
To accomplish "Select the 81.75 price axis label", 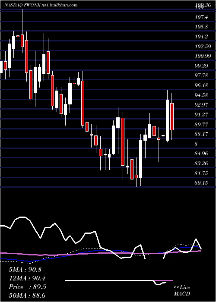I will coord(202,173).
